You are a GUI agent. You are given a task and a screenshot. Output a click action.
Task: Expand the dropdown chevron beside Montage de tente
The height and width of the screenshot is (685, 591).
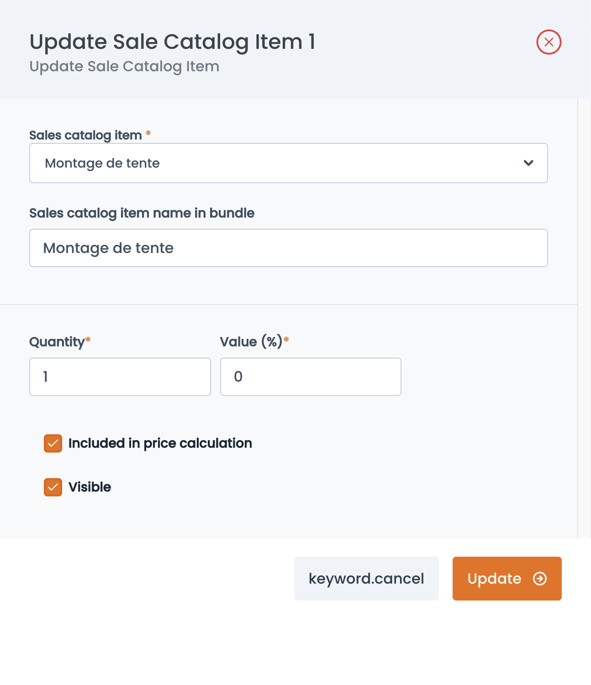coord(528,163)
